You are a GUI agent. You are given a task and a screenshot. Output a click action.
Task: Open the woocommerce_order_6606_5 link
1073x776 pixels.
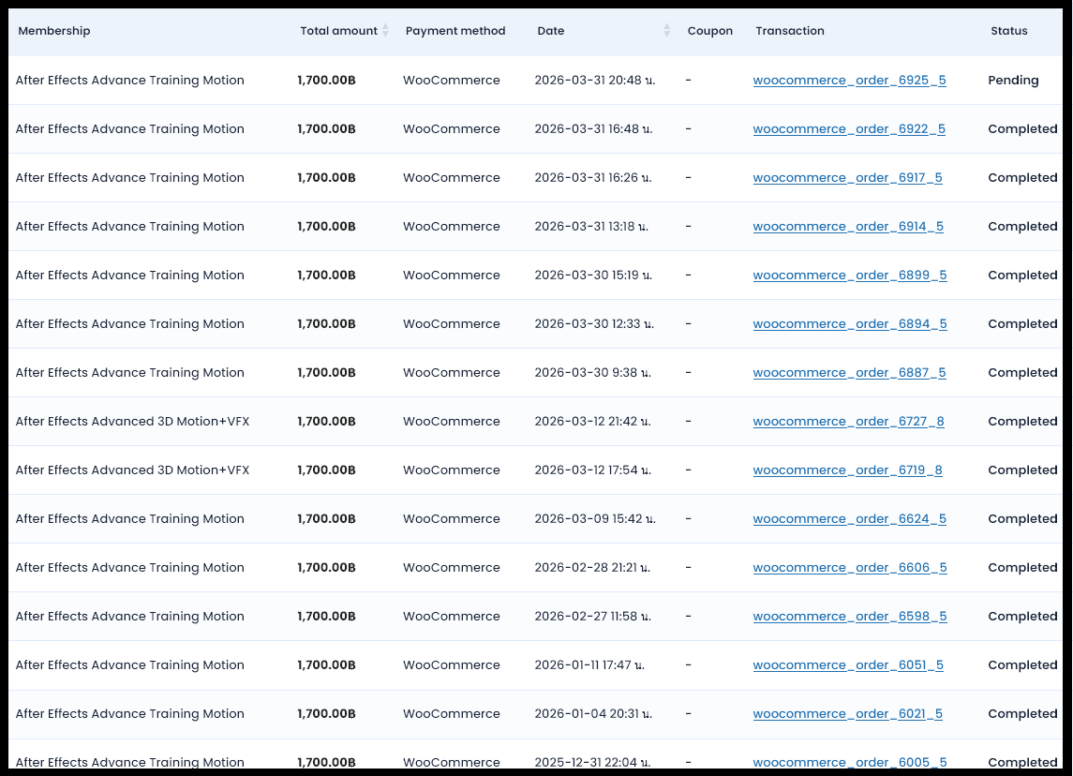click(849, 568)
